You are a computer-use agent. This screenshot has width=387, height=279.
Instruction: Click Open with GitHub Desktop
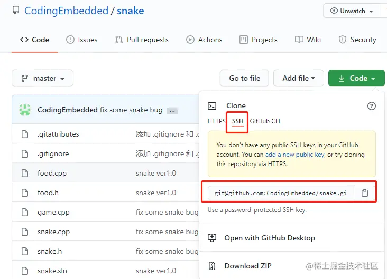(x=270, y=238)
